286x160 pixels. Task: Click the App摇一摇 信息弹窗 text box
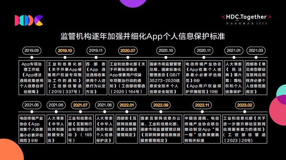[x=201, y=128]
